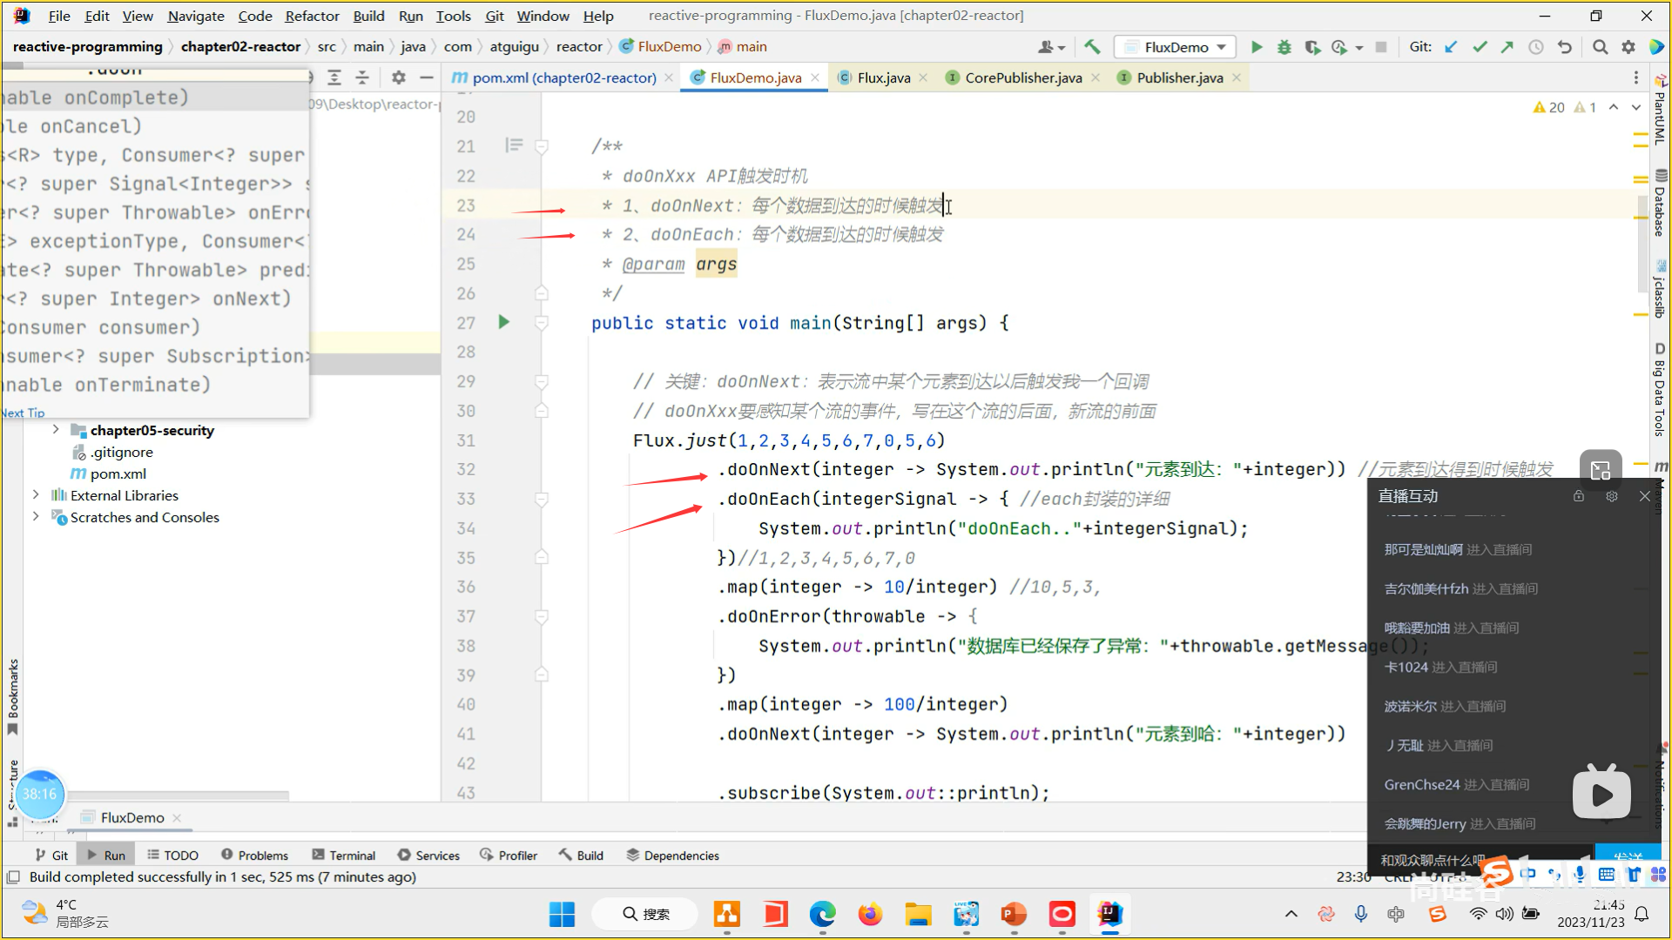This screenshot has height=940, width=1672.
Task: Click Git commit green checkmark
Action: point(1480,47)
